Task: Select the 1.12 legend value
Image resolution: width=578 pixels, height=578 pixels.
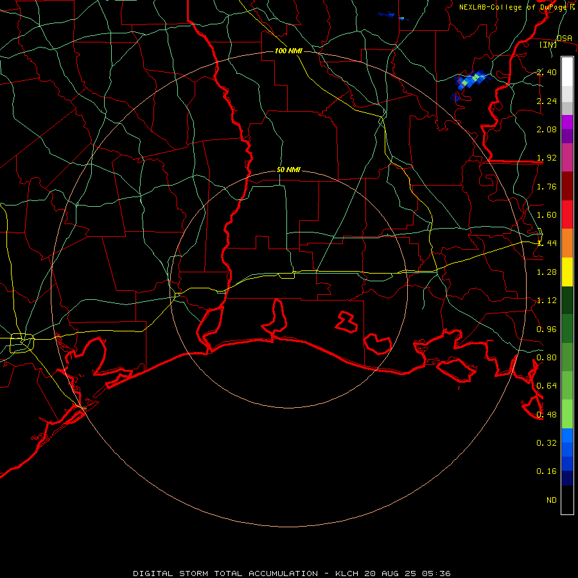Action: [x=547, y=301]
